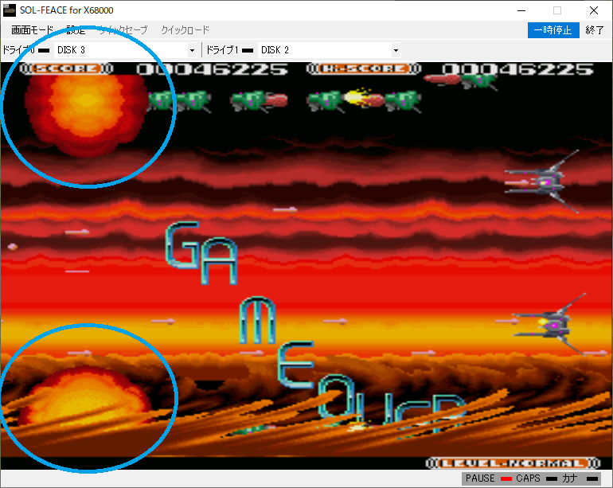The image size is (613, 488).
Task: Click the PAUSE label in status bar
Action: [x=480, y=478]
